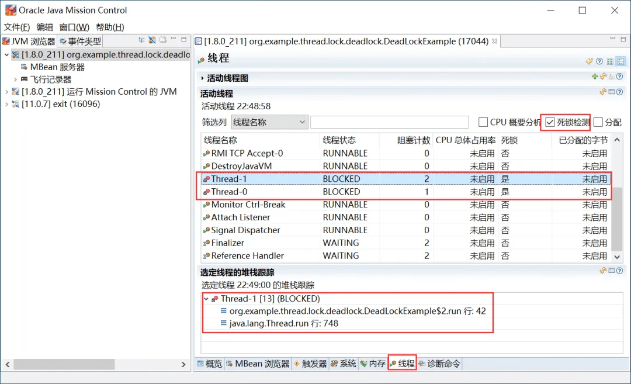Viewport: 631px width, 384px height.
Task: Click table settings icon in 活动线程 section
Action: tap(611, 92)
